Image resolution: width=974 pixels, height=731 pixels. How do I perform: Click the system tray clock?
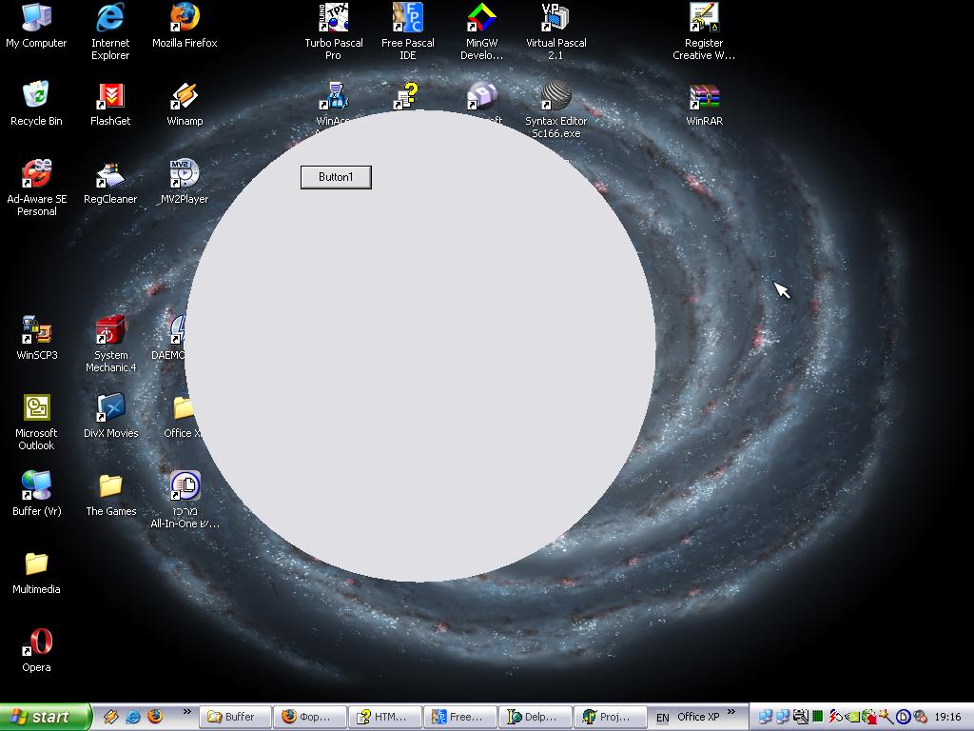947,717
